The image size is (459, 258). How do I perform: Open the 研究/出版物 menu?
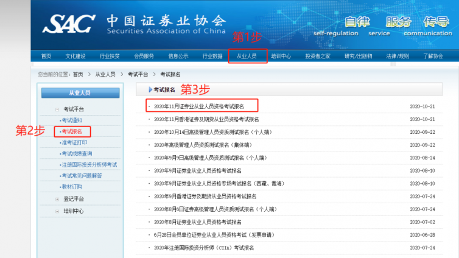coord(359,56)
